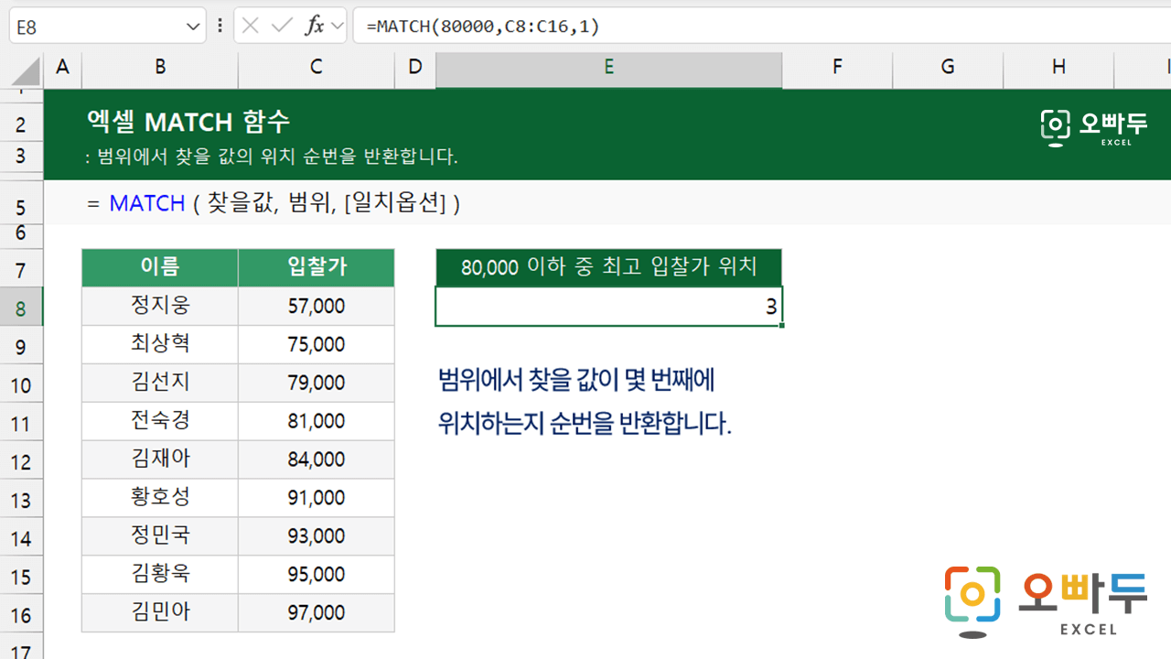
Task: Select row 16 header
Action: (21, 615)
